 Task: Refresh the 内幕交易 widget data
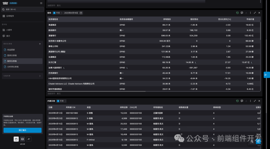coord(237,101)
